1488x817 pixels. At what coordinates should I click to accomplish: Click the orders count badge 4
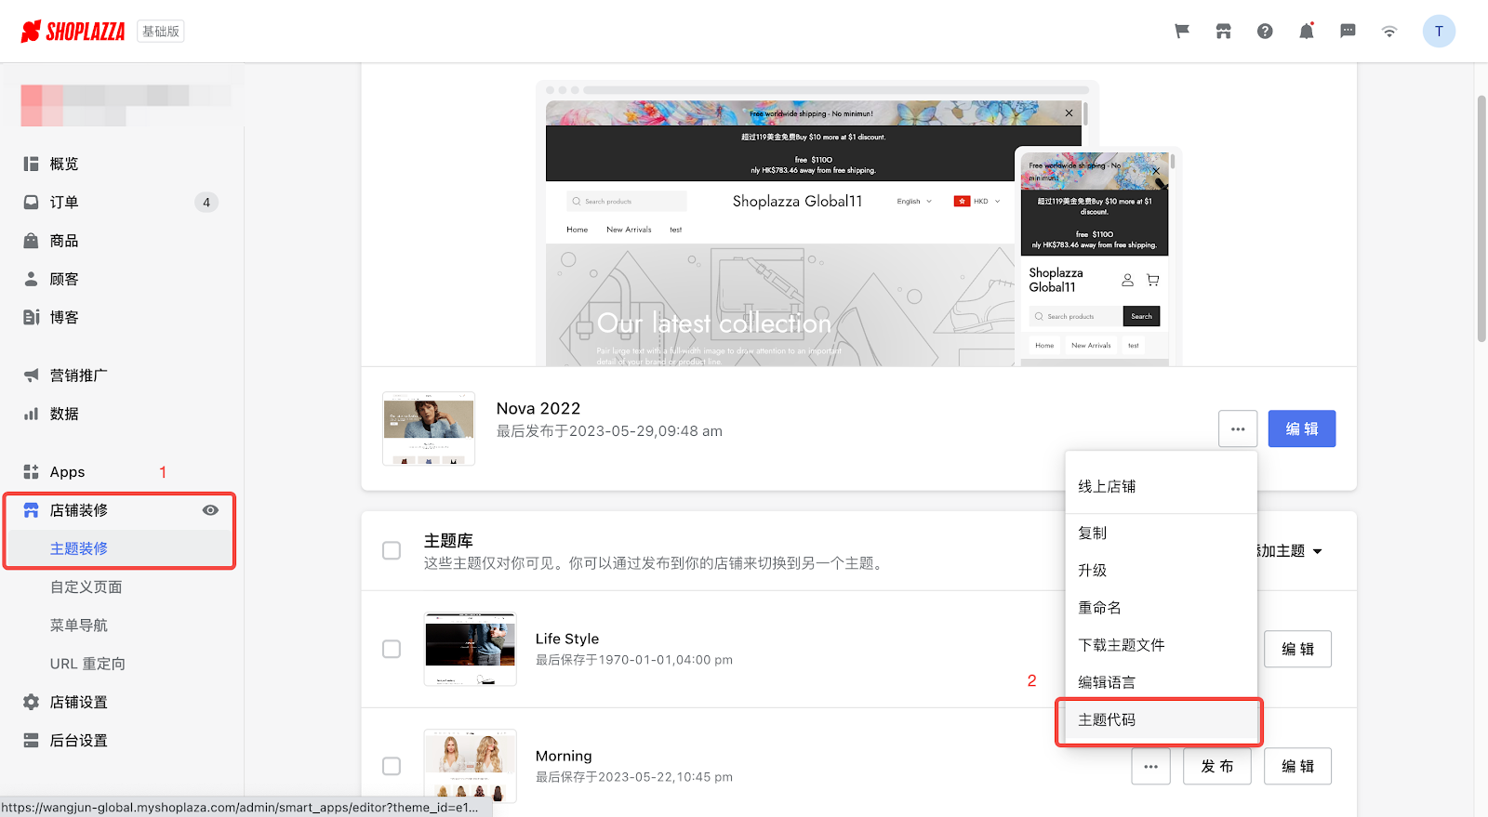pyautogui.click(x=206, y=202)
